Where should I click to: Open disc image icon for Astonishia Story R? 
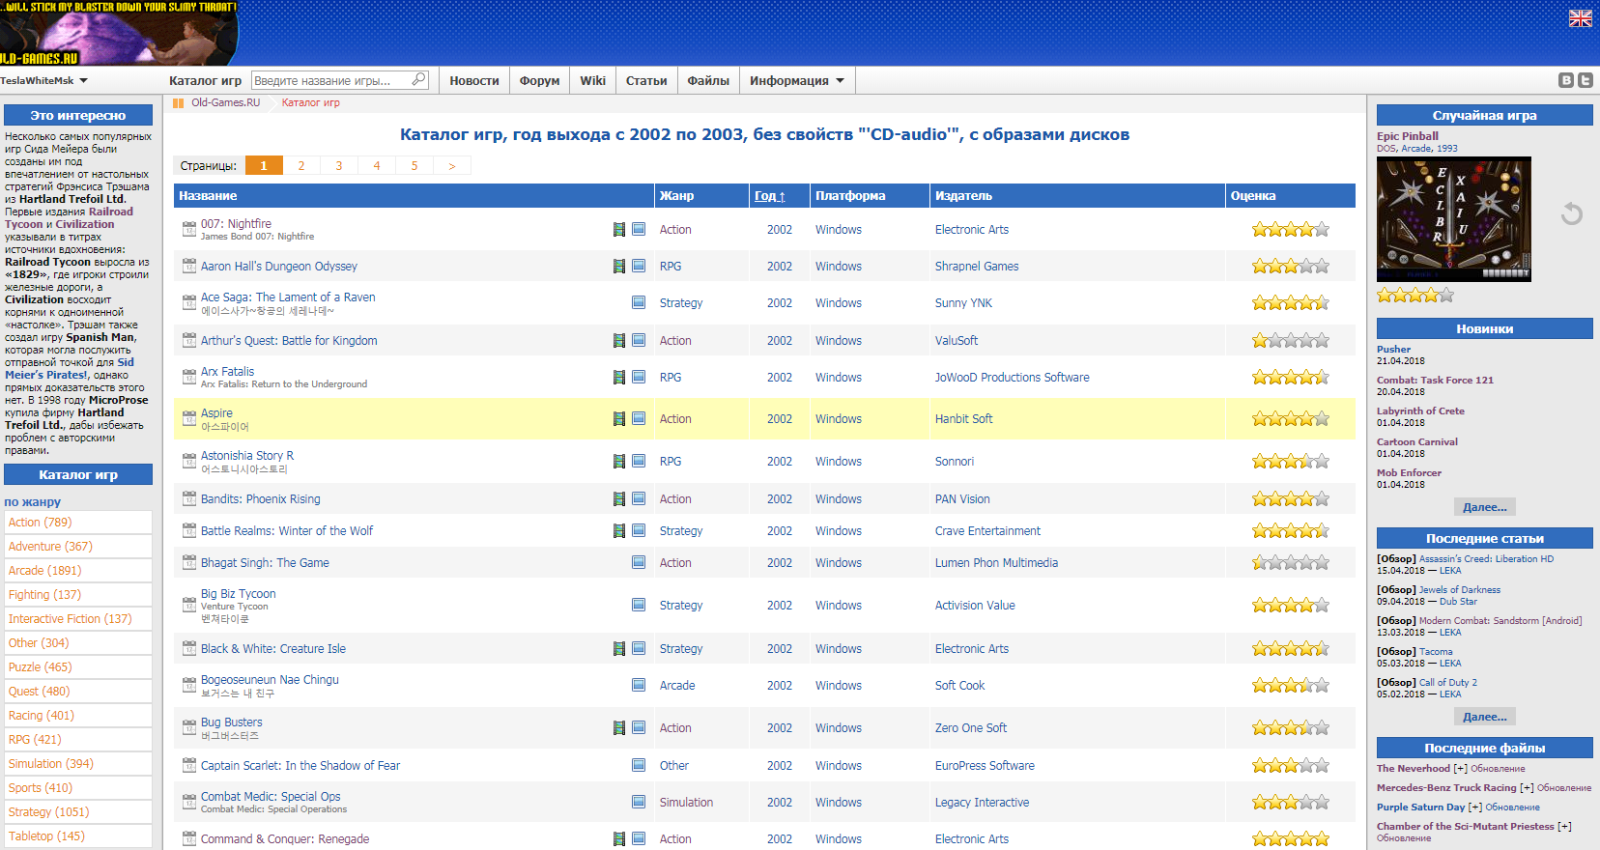click(639, 461)
